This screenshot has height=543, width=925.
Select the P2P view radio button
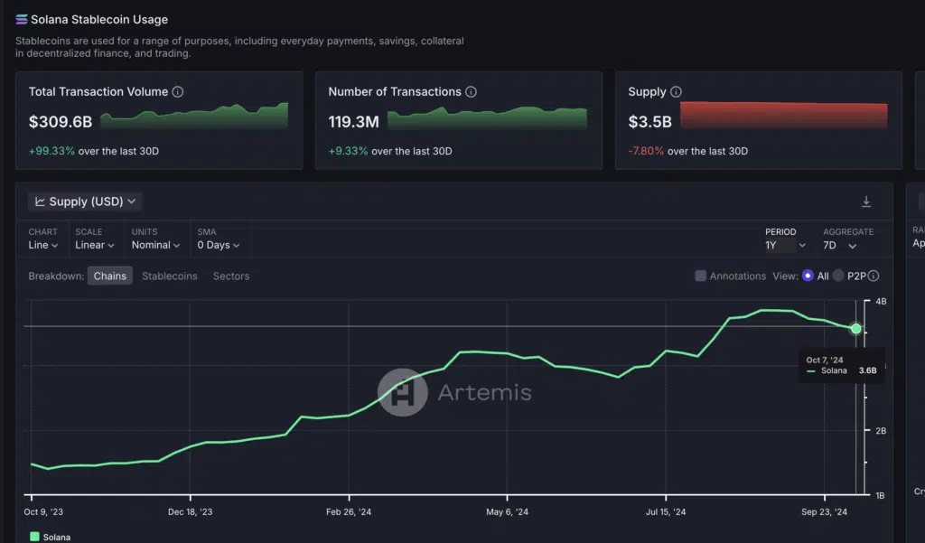click(x=838, y=276)
